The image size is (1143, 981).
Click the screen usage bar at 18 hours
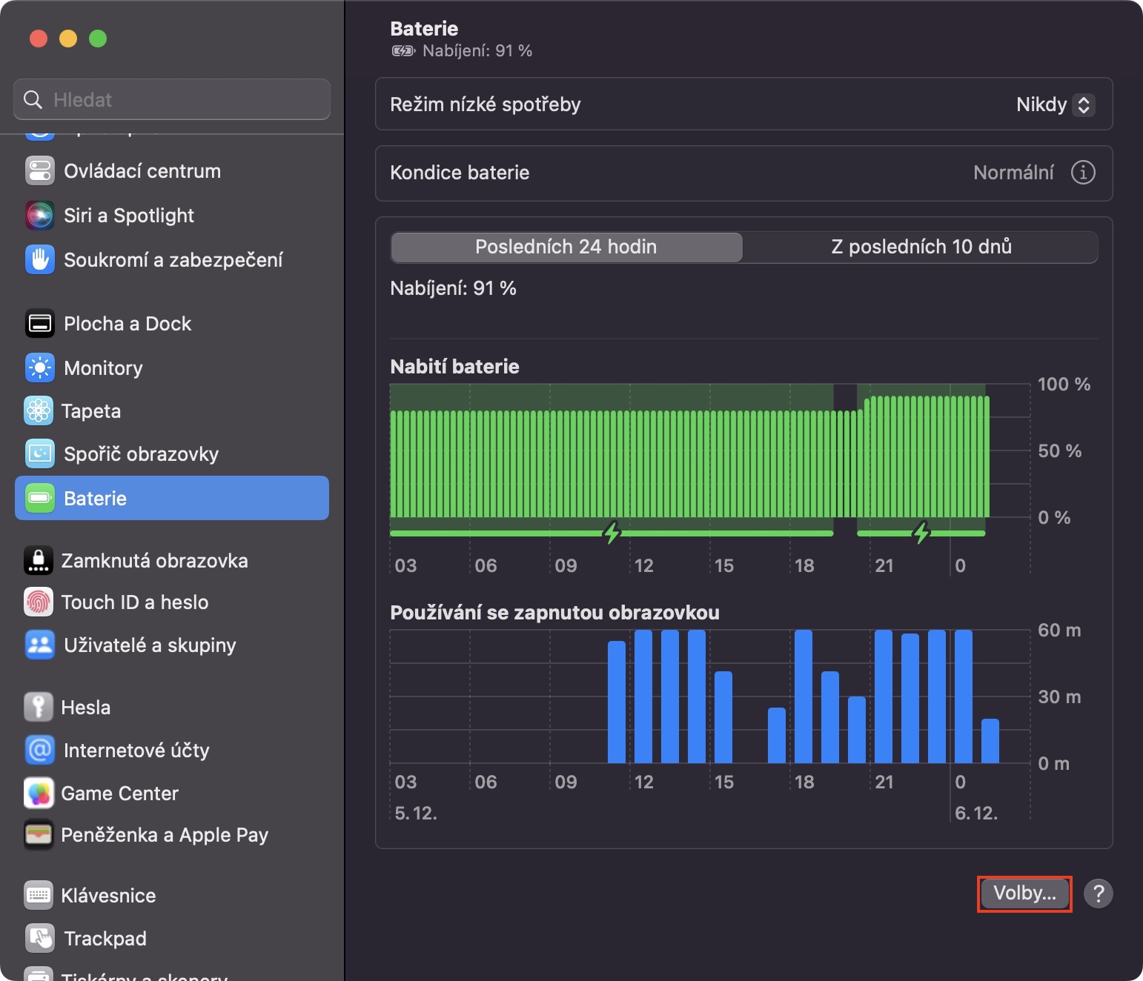(803, 696)
